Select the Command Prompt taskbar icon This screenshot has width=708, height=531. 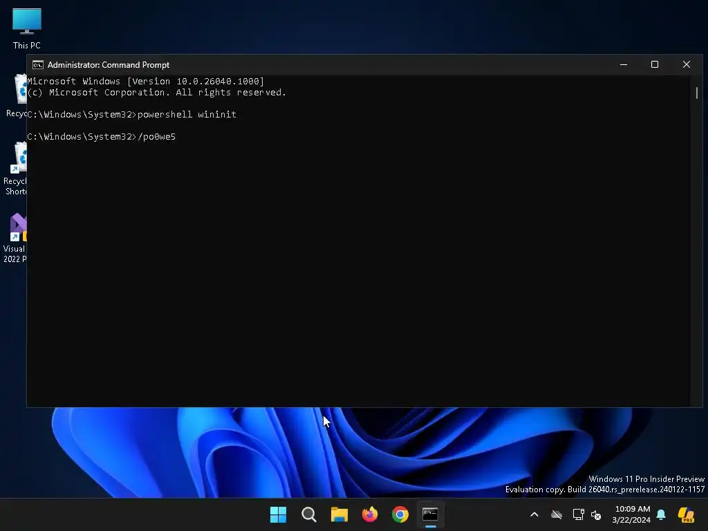(430, 514)
